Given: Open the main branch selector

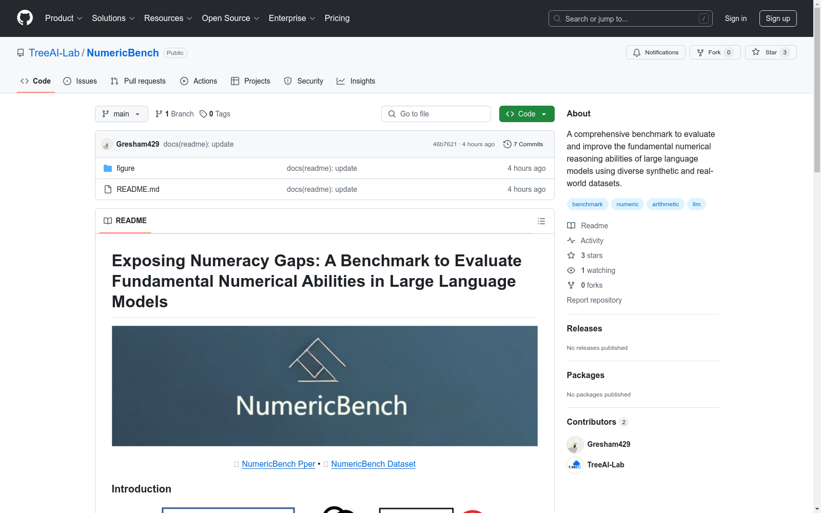Looking at the screenshot, I should (x=122, y=114).
